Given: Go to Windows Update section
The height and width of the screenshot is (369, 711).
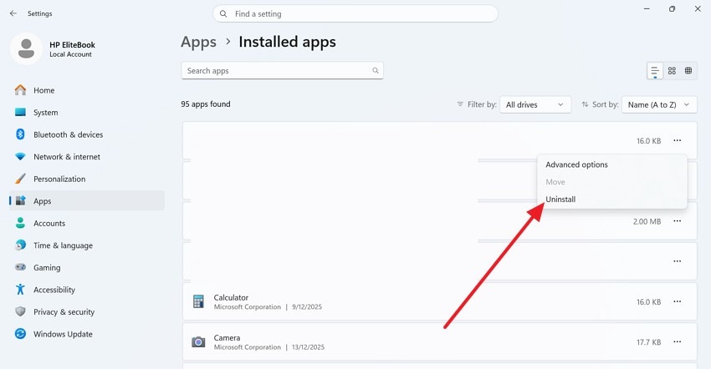Looking at the screenshot, I should 63,334.
